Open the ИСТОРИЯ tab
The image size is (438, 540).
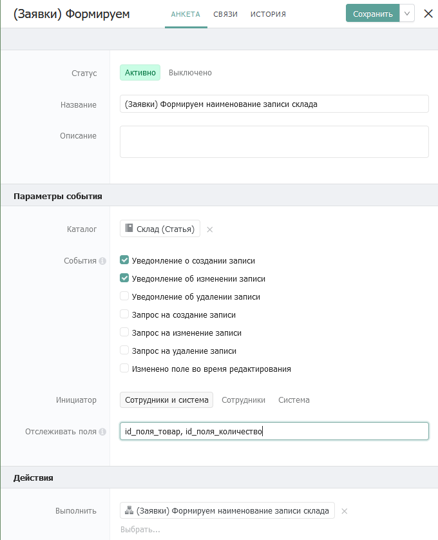coord(268,14)
